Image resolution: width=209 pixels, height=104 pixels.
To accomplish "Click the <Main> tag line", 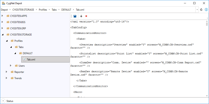I will [78, 92].
